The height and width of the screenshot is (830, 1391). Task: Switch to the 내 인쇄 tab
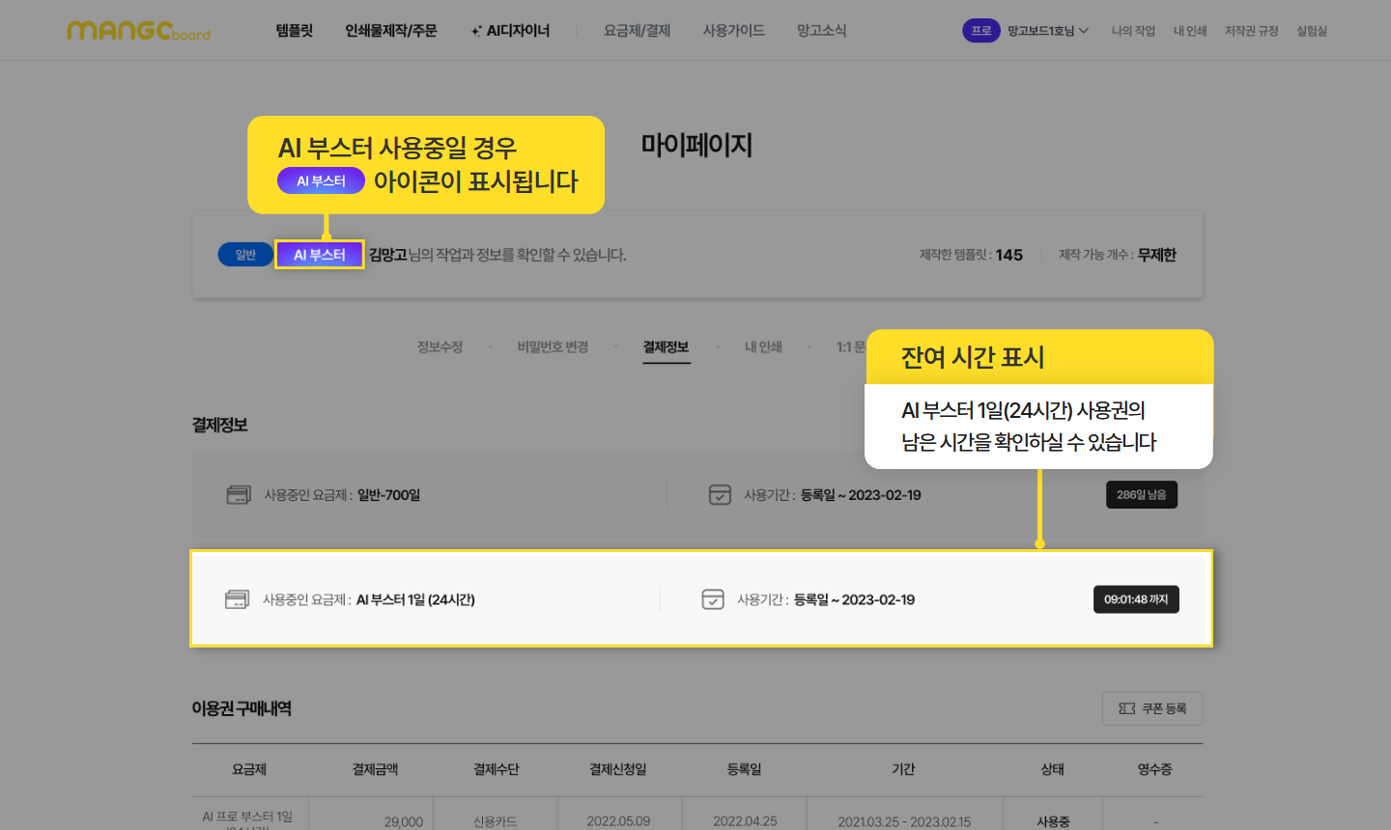pos(763,346)
